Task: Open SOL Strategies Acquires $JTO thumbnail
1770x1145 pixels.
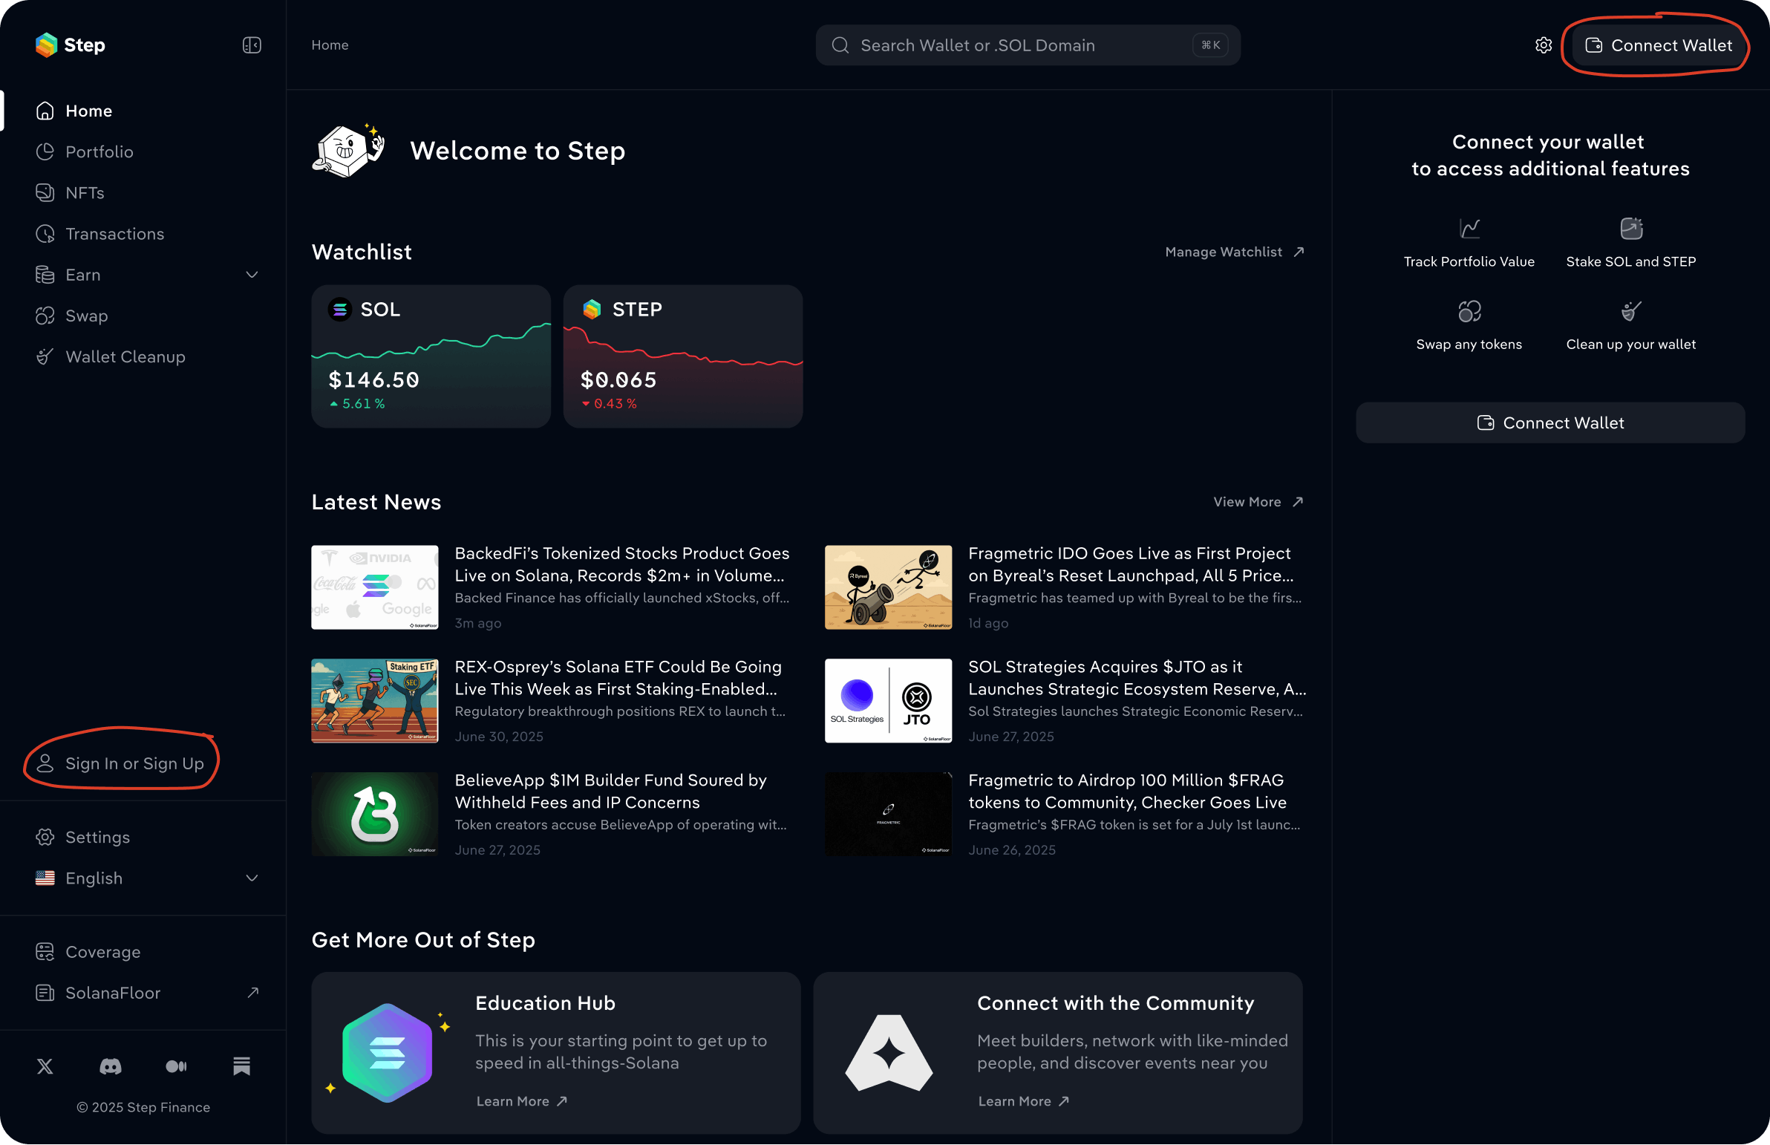Action: pos(889,700)
